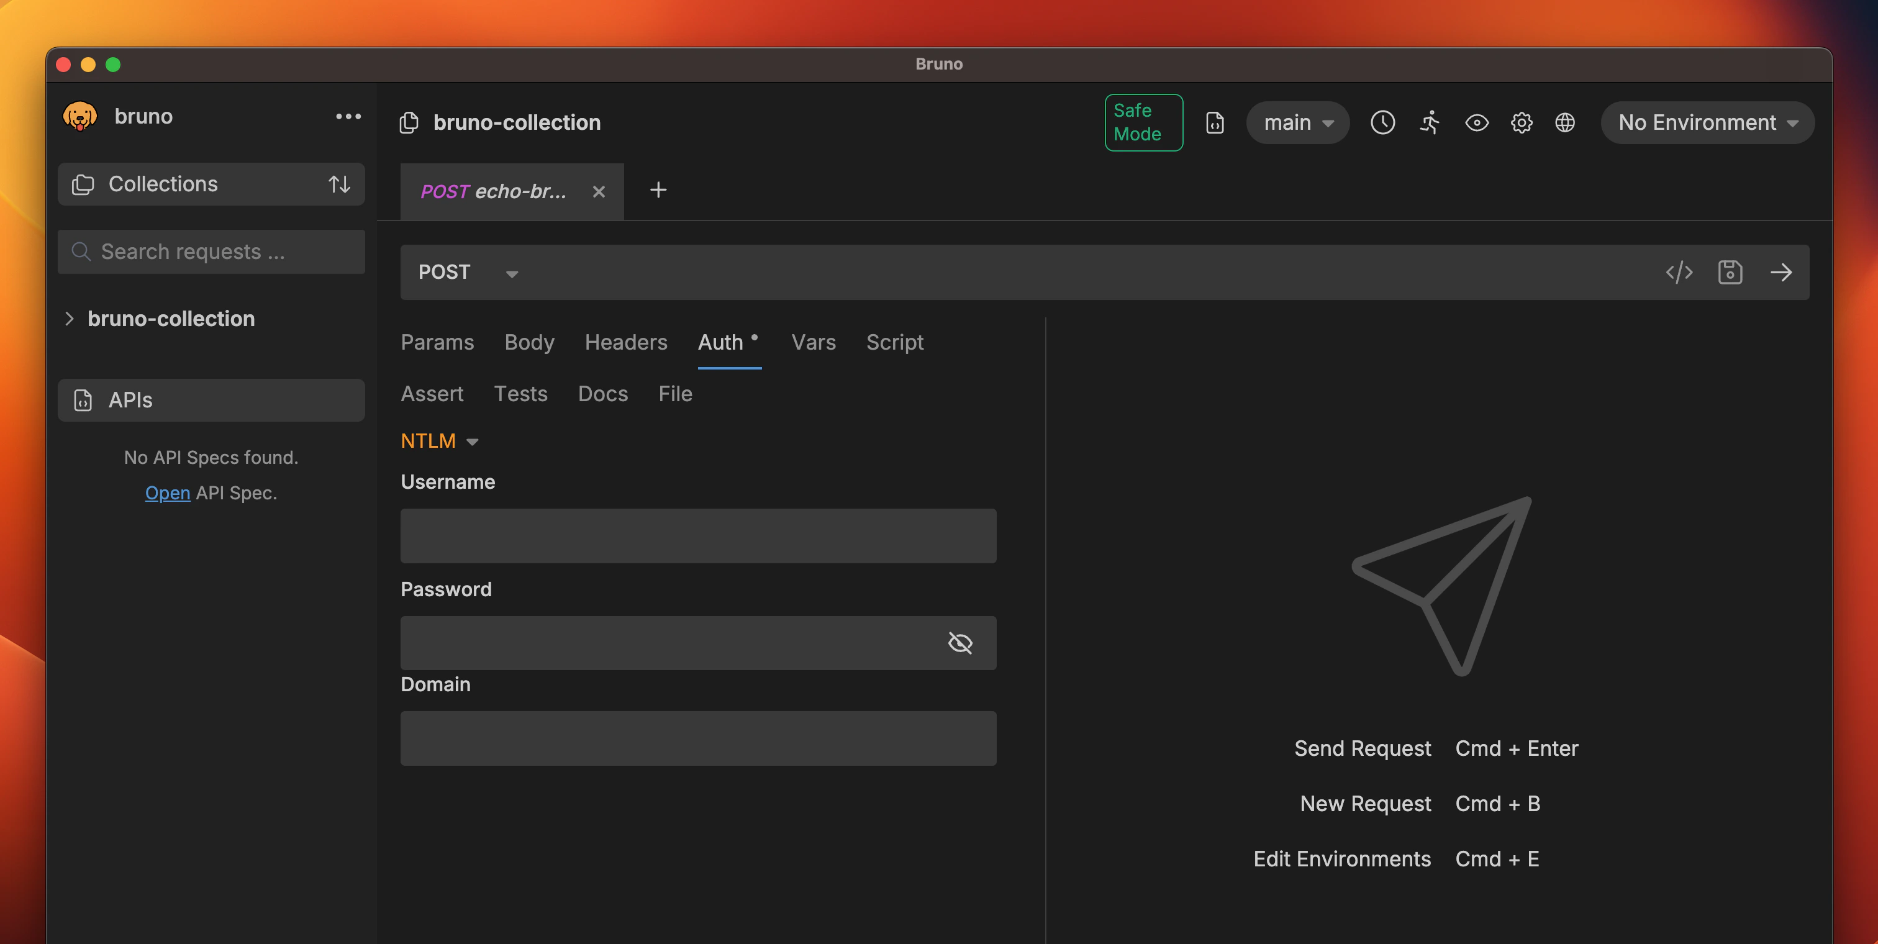Open the NTLM auth type dropdown

(x=440, y=441)
